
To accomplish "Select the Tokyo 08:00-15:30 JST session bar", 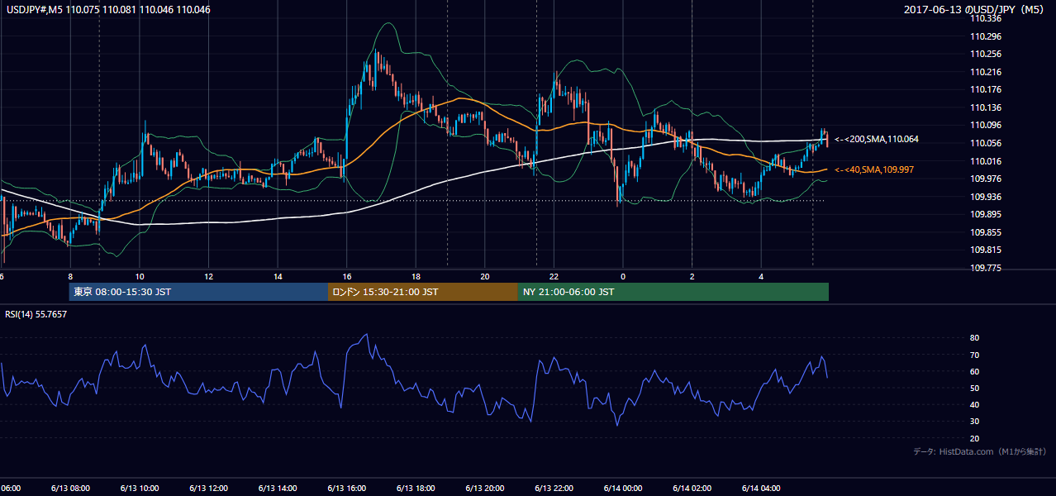I will click(198, 292).
